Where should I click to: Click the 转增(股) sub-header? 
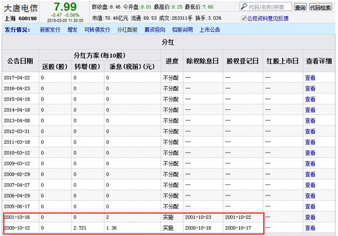[87, 66]
